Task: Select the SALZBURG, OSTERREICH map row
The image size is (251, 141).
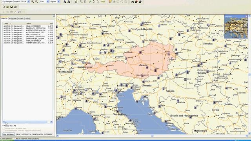Action: [x=28, y=36]
